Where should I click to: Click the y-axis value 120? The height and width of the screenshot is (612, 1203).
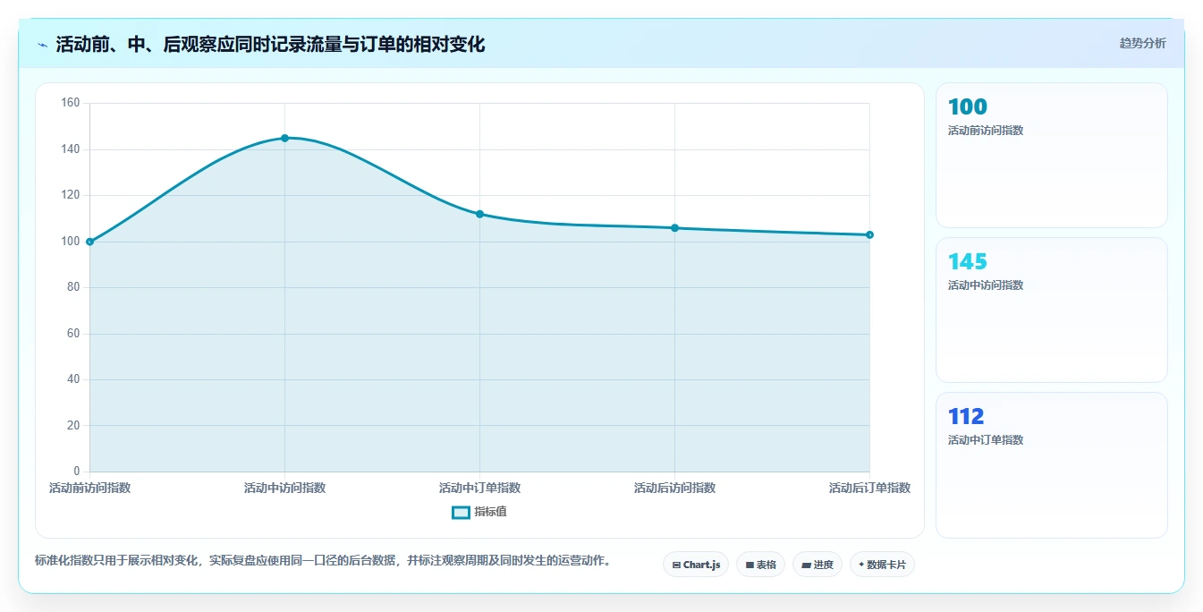click(x=71, y=195)
